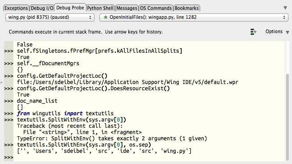Click the kAllFilesInAllSplits command line
The height and width of the screenshot is (164, 292).
(99, 51)
